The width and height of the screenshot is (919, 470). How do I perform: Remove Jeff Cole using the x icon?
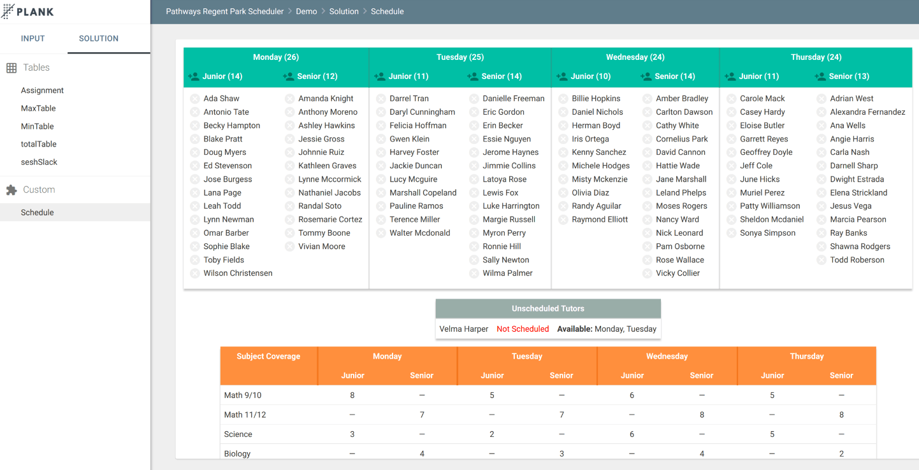coord(732,166)
